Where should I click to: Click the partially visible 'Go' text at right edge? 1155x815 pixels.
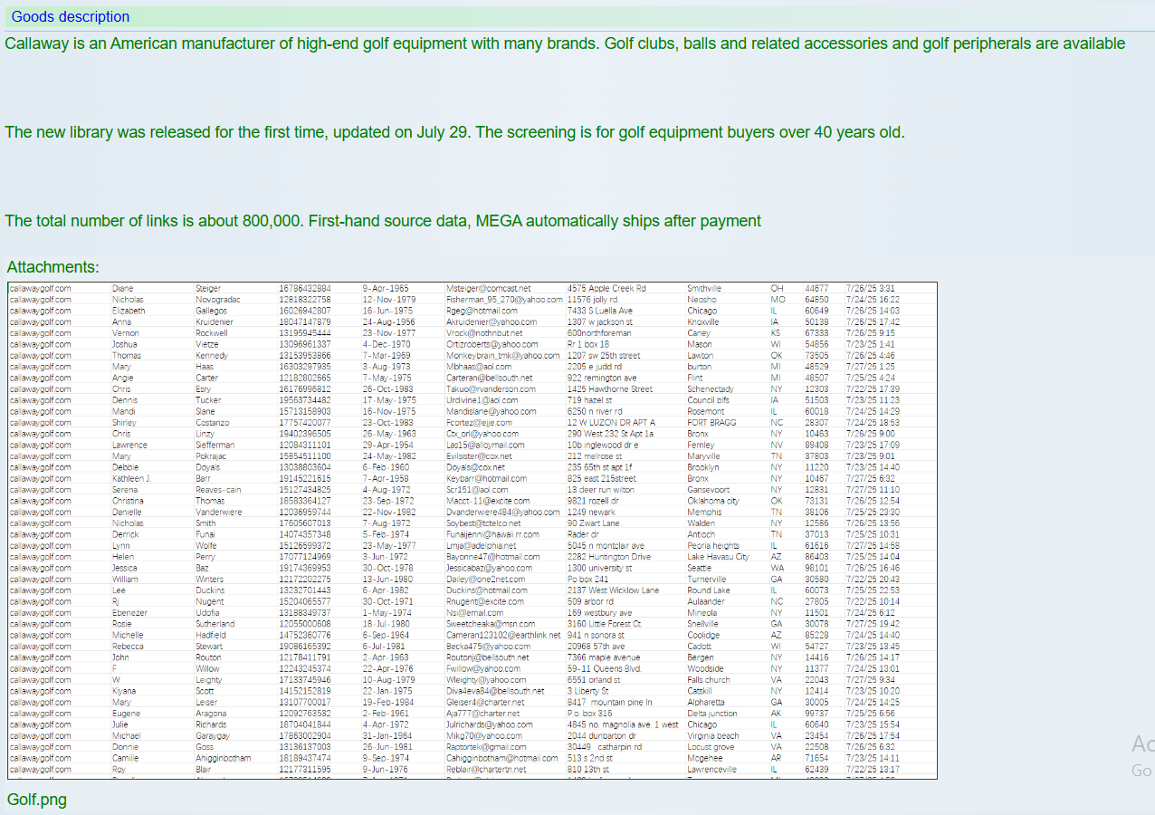point(1141,771)
